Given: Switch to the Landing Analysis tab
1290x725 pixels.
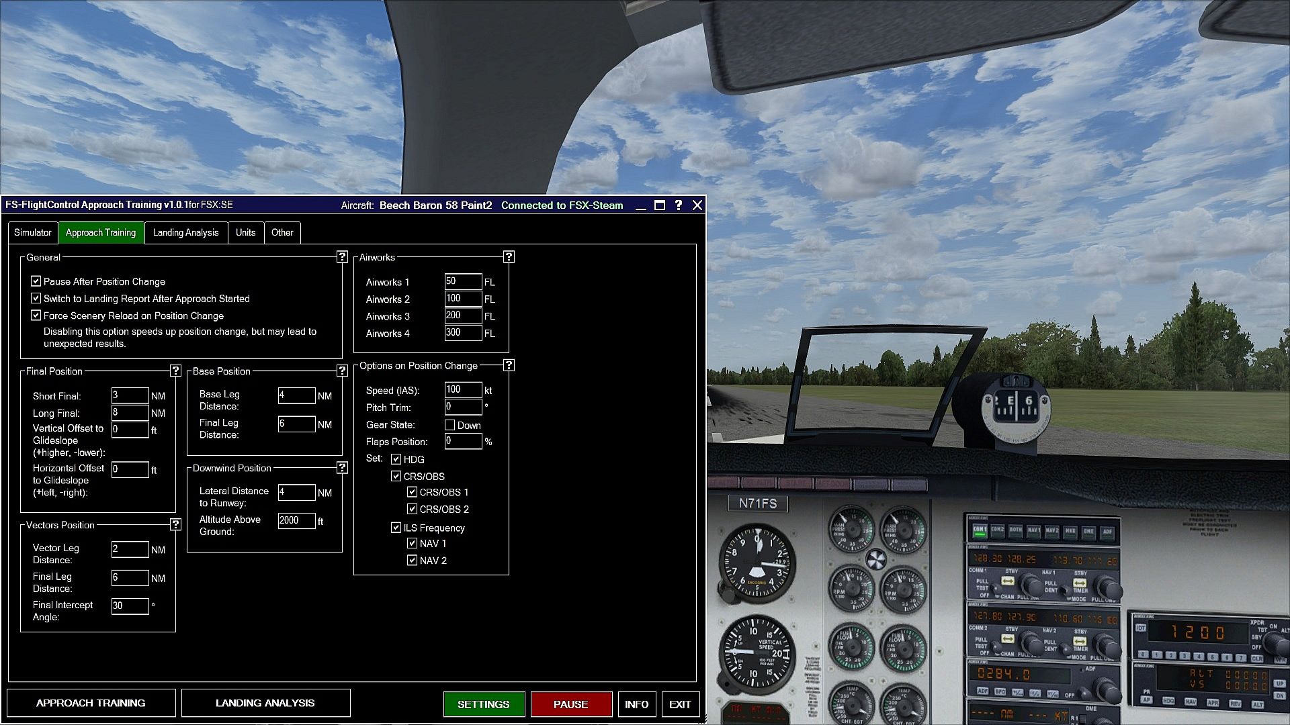Looking at the screenshot, I should coord(185,232).
